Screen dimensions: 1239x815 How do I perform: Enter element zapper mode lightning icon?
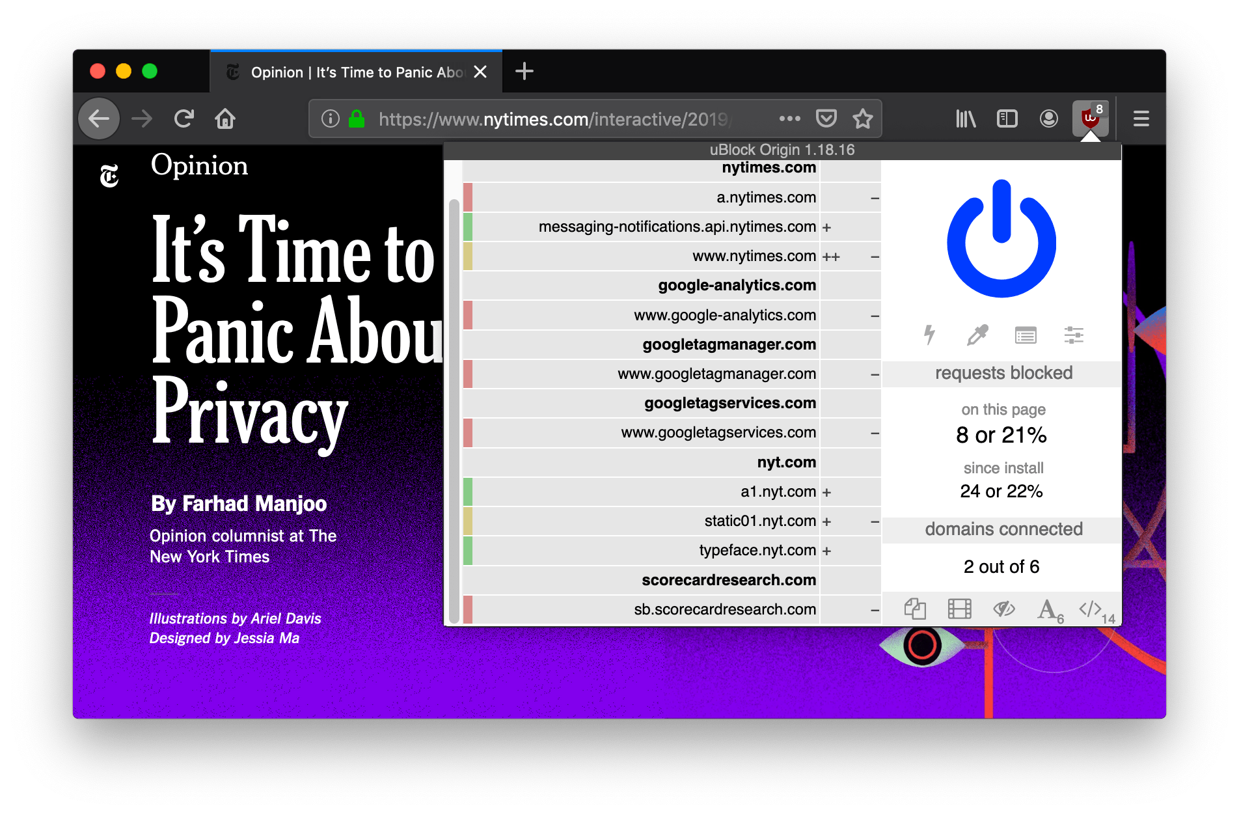[x=929, y=335]
